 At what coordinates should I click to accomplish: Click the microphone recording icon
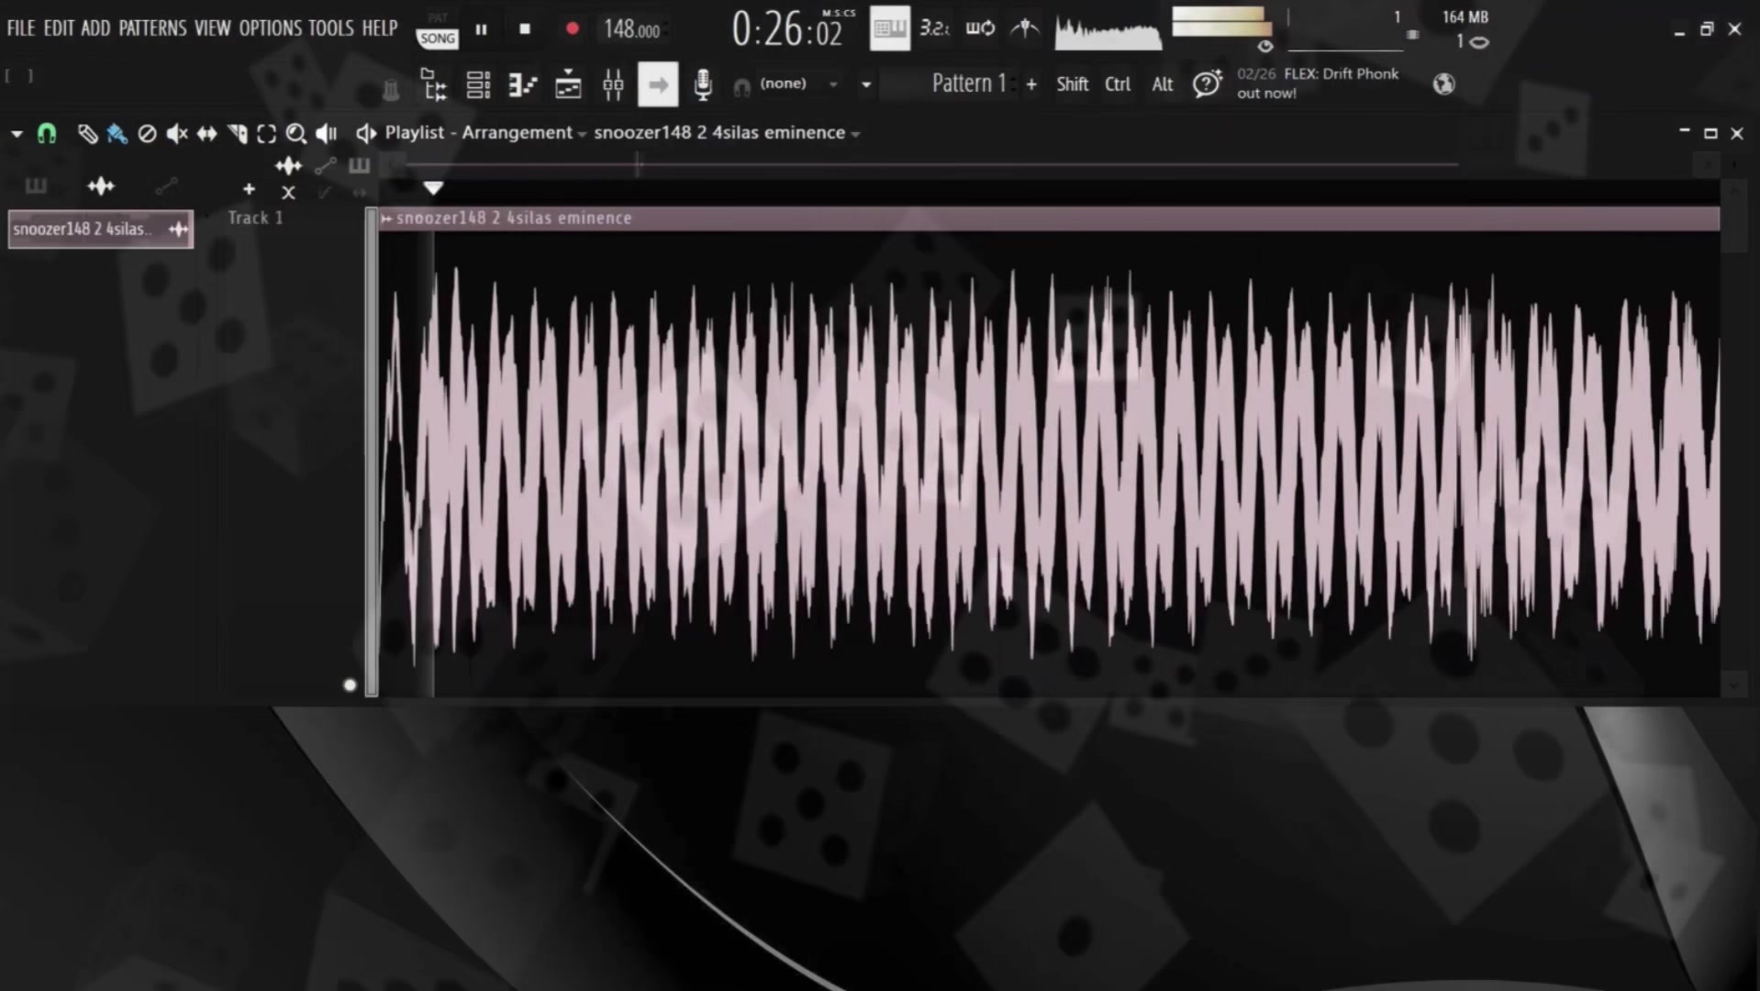point(702,84)
